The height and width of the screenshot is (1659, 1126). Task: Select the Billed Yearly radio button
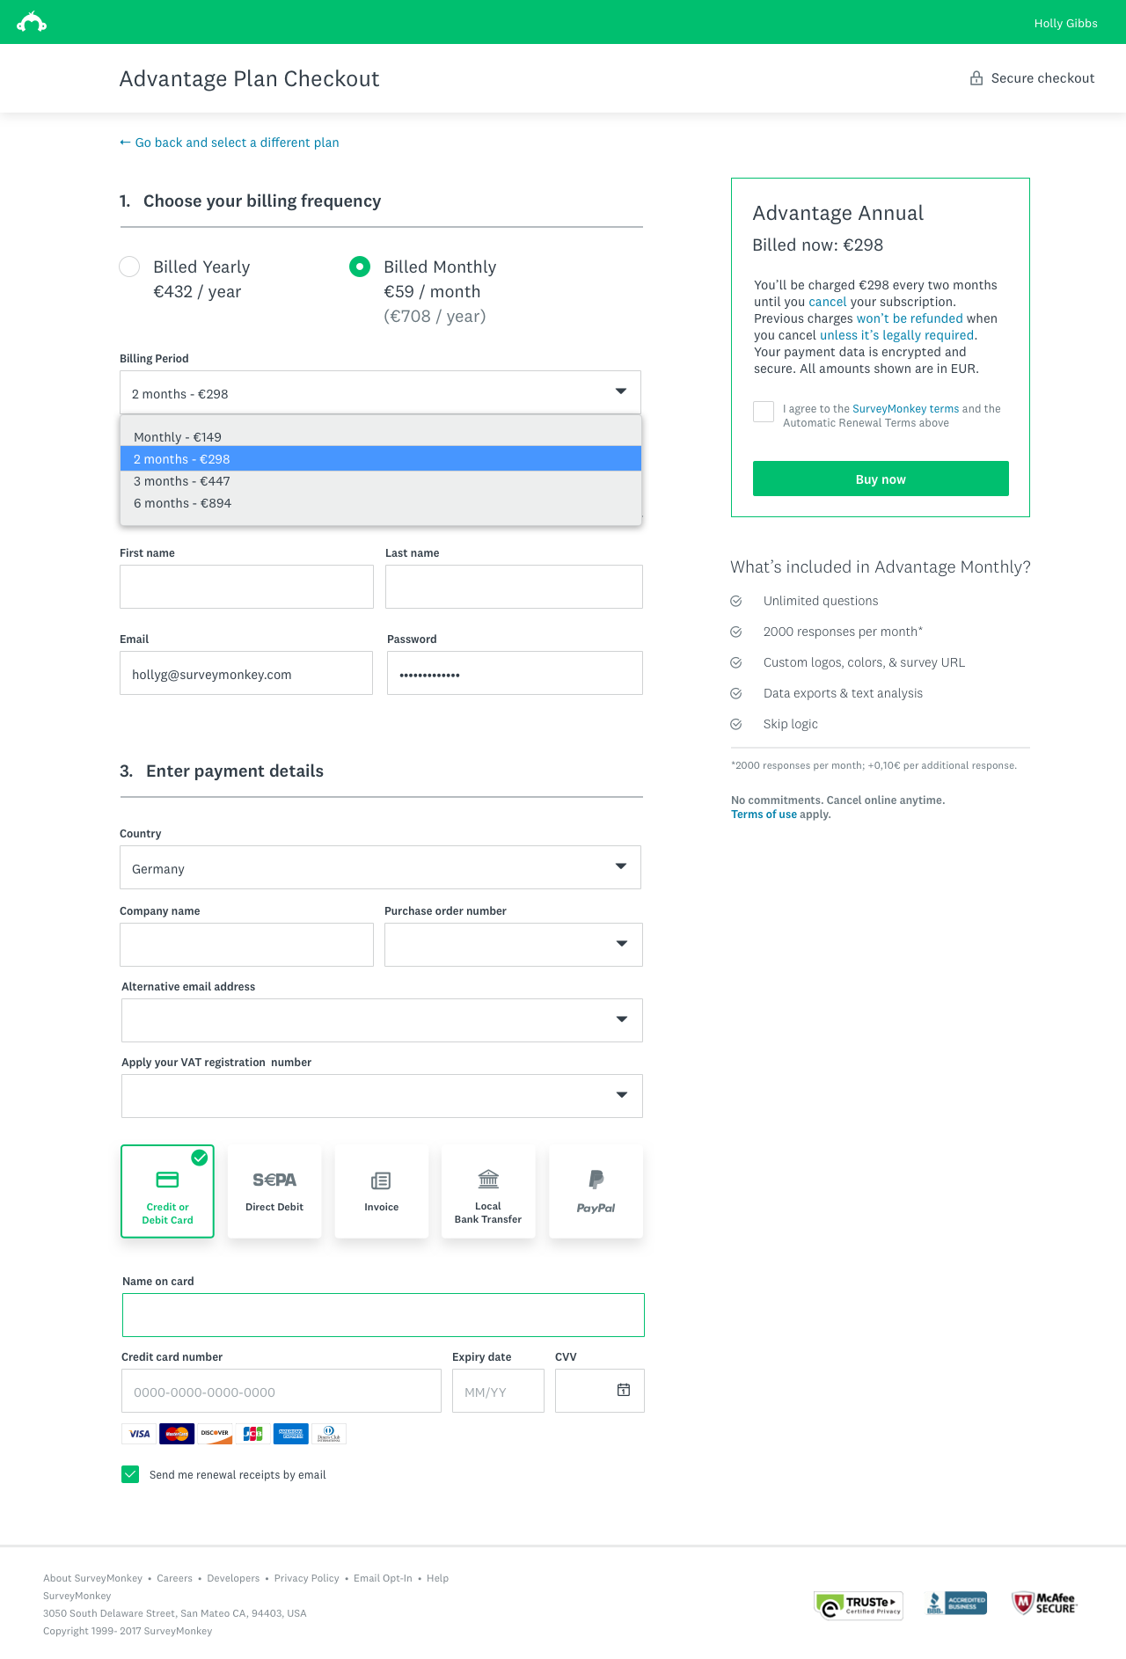click(x=129, y=267)
